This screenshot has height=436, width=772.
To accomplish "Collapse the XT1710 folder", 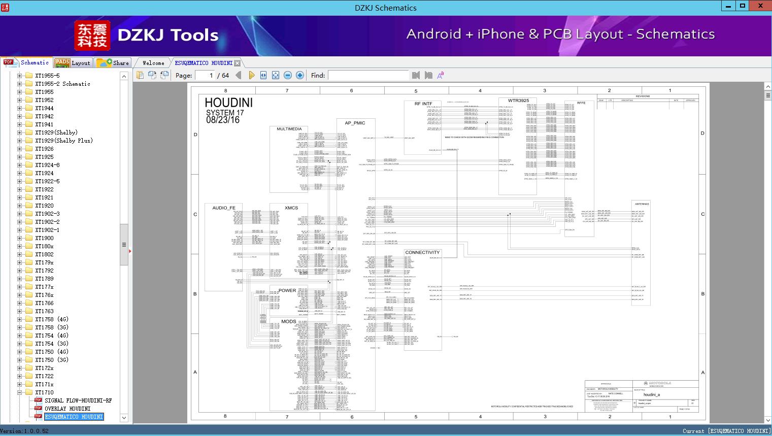I will point(20,392).
